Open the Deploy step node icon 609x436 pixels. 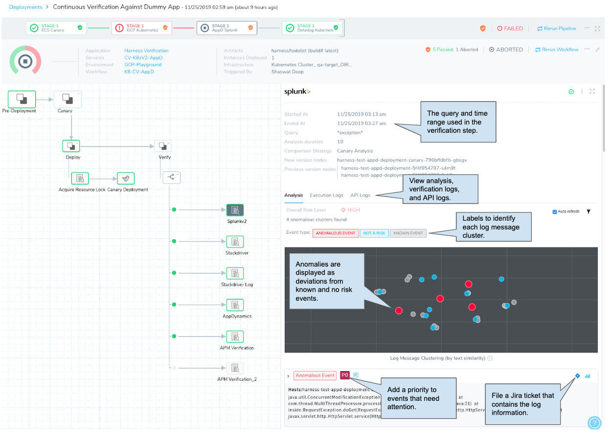click(71, 146)
